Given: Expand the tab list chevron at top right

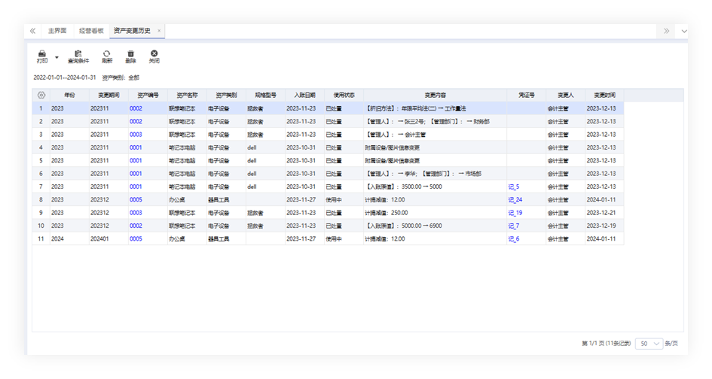Looking at the screenshot, I should (683, 31).
